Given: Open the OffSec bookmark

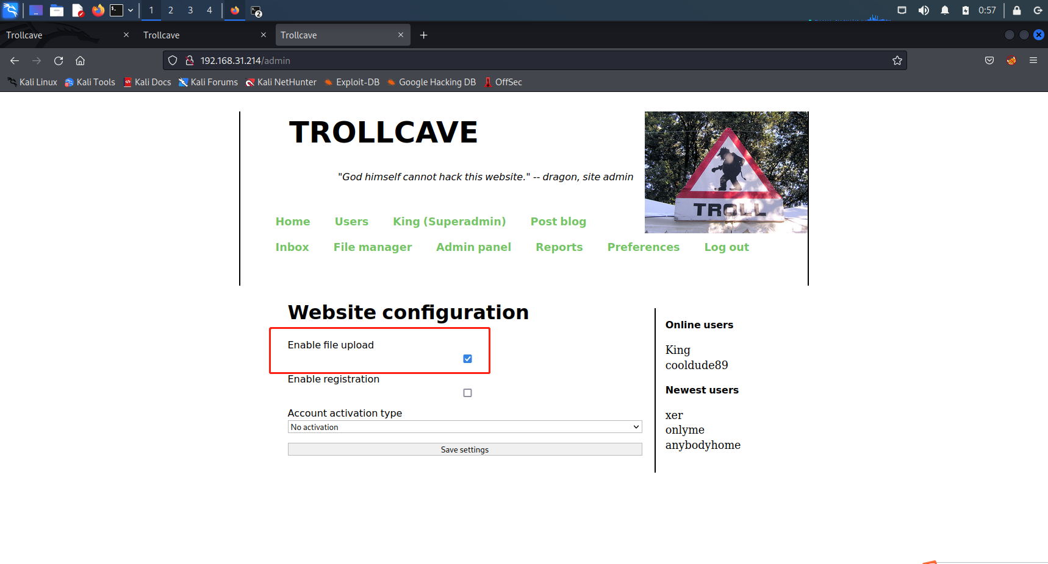Looking at the screenshot, I should 503,82.
